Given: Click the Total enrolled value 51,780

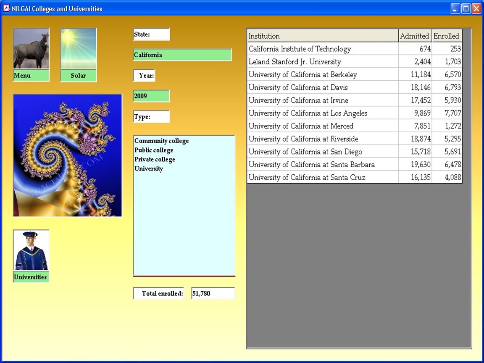Looking at the screenshot, I should click(213, 293).
